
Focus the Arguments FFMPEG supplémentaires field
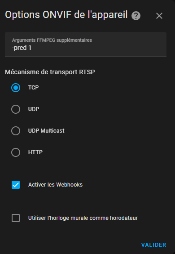point(86,45)
